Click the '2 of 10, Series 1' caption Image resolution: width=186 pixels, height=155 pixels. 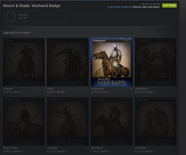[57, 92]
